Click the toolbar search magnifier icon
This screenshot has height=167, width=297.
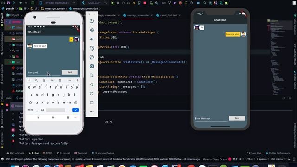(x=205, y=3)
